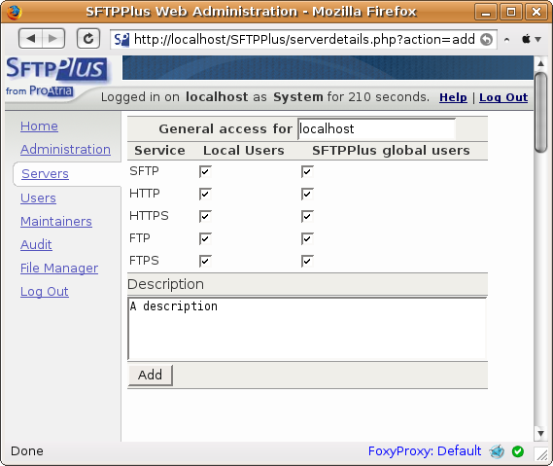Click the SFTP service label
553x466 pixels.
pyautogui.click(x=144, y=171)
